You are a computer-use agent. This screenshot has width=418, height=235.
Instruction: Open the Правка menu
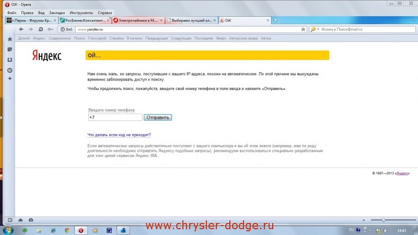27,13
